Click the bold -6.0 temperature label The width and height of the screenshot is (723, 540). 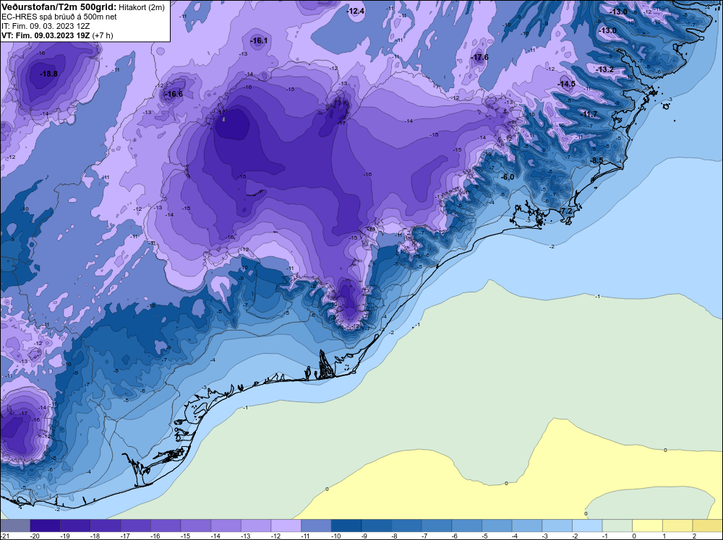coord(508,178)
